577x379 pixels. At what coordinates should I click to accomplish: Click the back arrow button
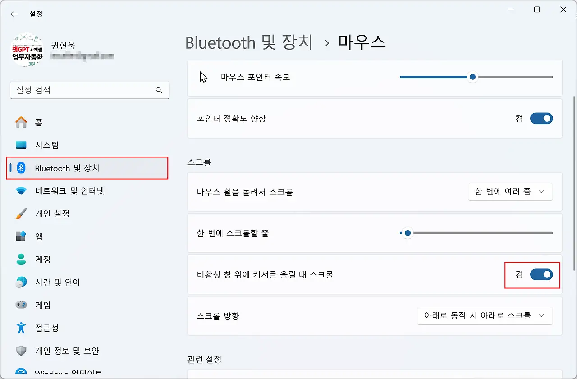coord(14,14)
